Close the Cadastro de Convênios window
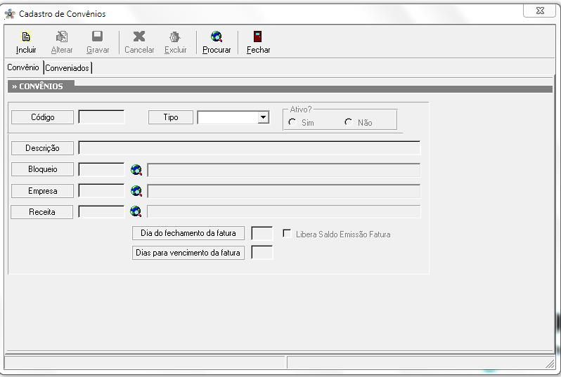561x377 pixels. coord(540,11)
